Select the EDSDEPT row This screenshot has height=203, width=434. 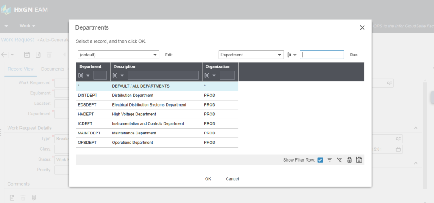157,105
